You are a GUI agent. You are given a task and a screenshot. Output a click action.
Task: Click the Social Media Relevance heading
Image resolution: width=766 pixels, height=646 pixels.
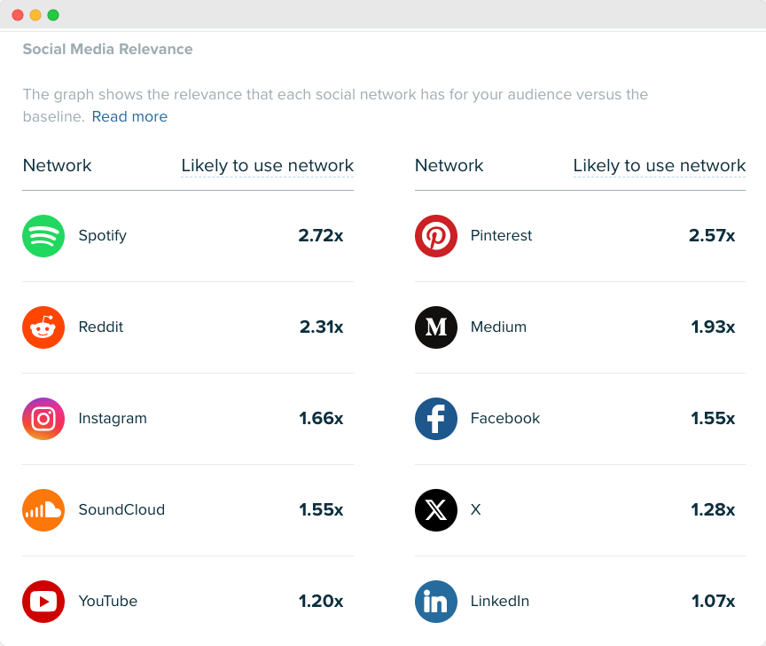[x=107, y=49]
